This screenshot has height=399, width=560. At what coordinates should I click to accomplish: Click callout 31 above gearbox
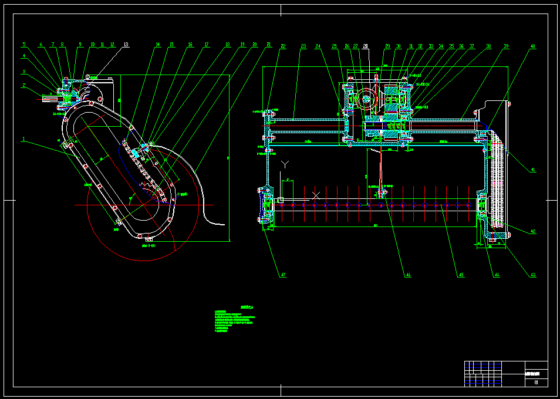coord(411,46)
